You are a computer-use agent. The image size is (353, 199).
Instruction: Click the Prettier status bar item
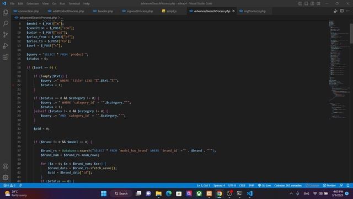point(329,186)
